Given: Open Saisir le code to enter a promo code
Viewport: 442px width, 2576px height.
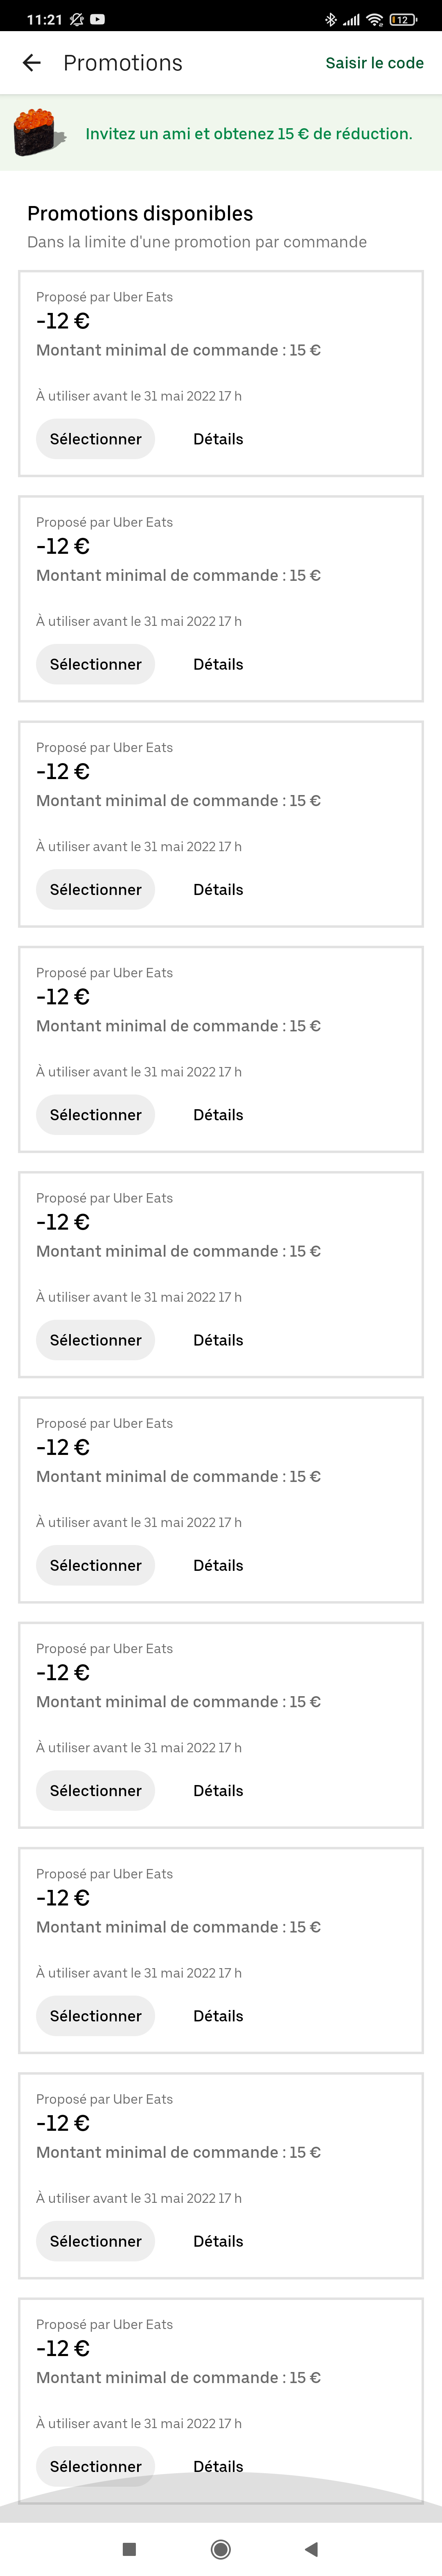Looking at the screenshot, I should click(374, 63).
